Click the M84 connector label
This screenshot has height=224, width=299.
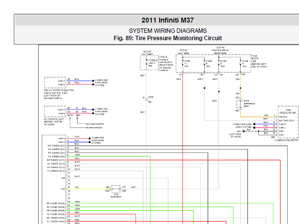pyautogui.click(x=78, y=115)
